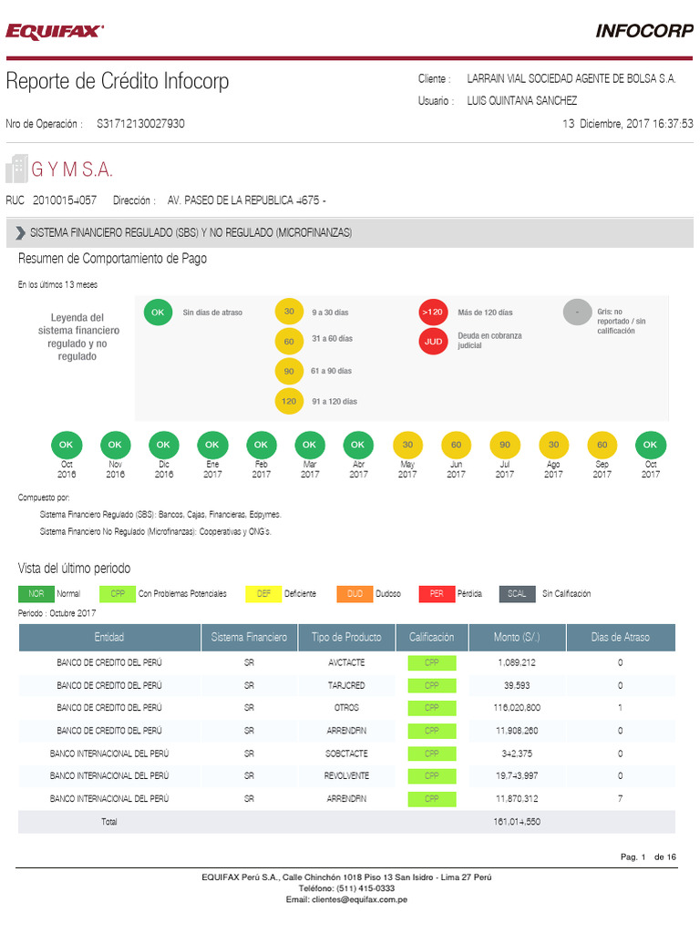Click the orange DUD Dudoso swatch
Screen dimensions: 700x933
pos(355,594)
